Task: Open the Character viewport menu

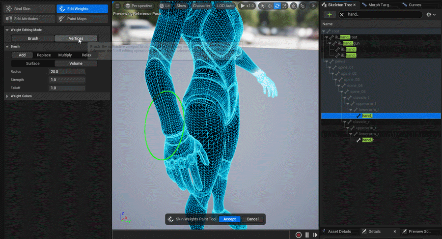Action: click(201, 5)
